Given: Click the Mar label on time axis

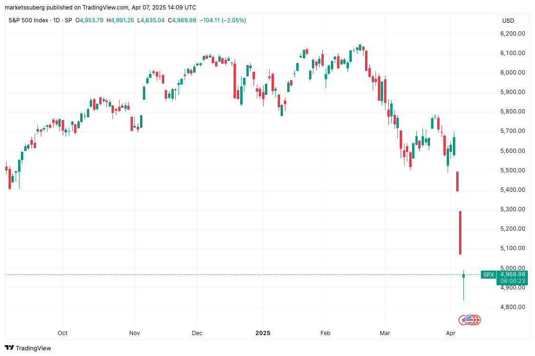Looking at the screenshot, I should tap(385, 333).
